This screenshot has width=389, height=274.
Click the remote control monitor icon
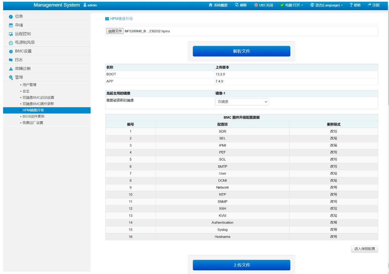pos(11,34)
